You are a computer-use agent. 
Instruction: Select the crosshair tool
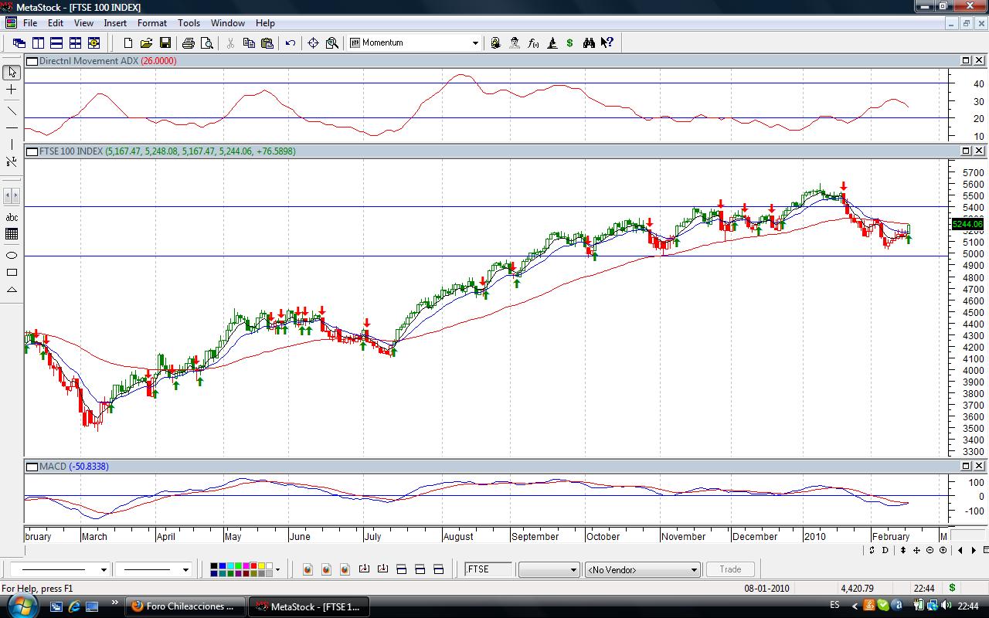pos(12,90)
